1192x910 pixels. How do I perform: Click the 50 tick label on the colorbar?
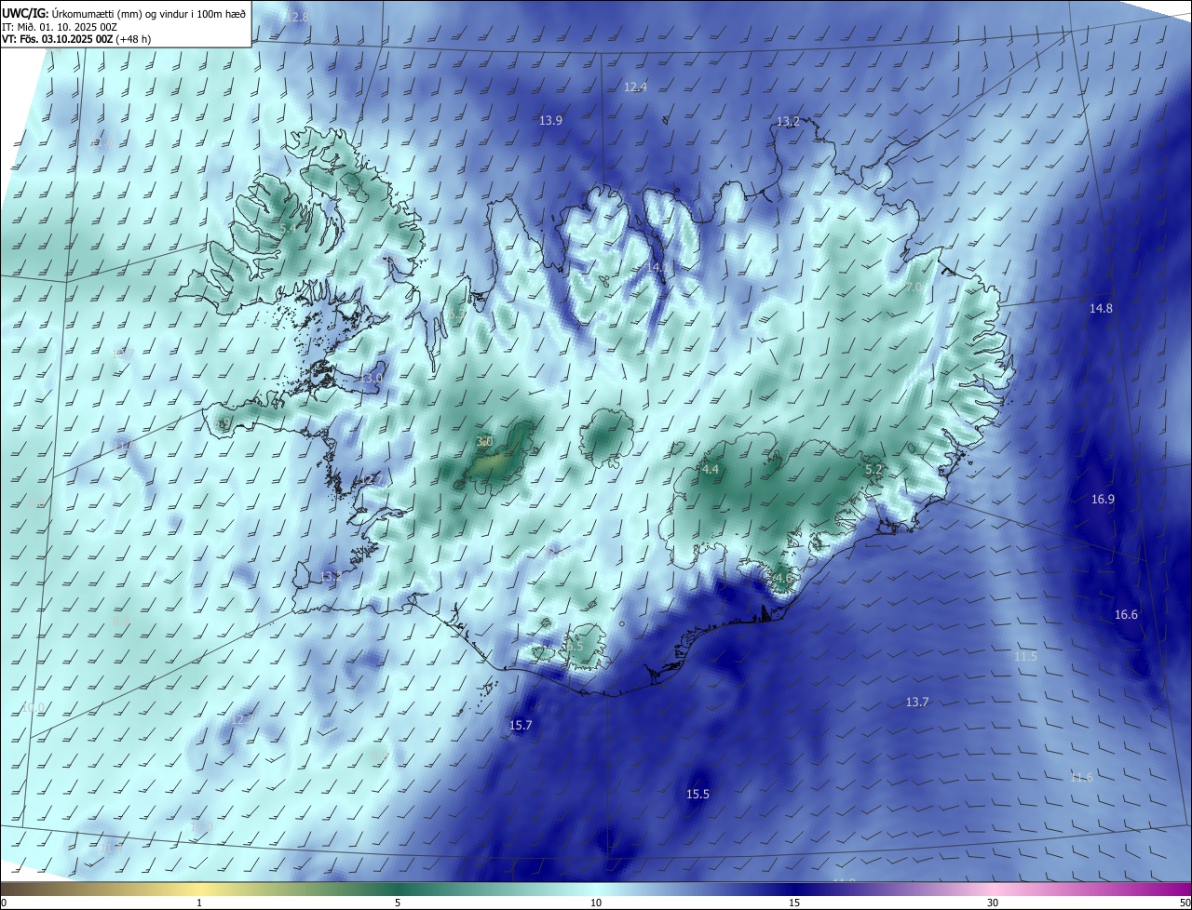click(x=1185, y=903)
